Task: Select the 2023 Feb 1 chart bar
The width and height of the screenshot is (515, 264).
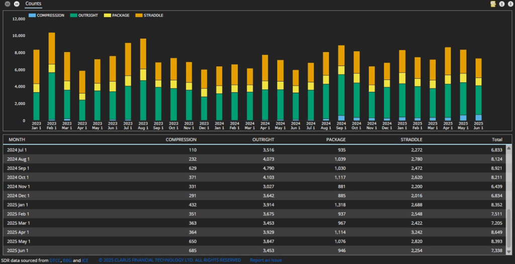Action: point(51,76)
